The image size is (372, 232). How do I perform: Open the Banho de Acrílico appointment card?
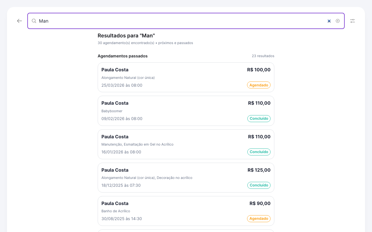pos(186,211)
